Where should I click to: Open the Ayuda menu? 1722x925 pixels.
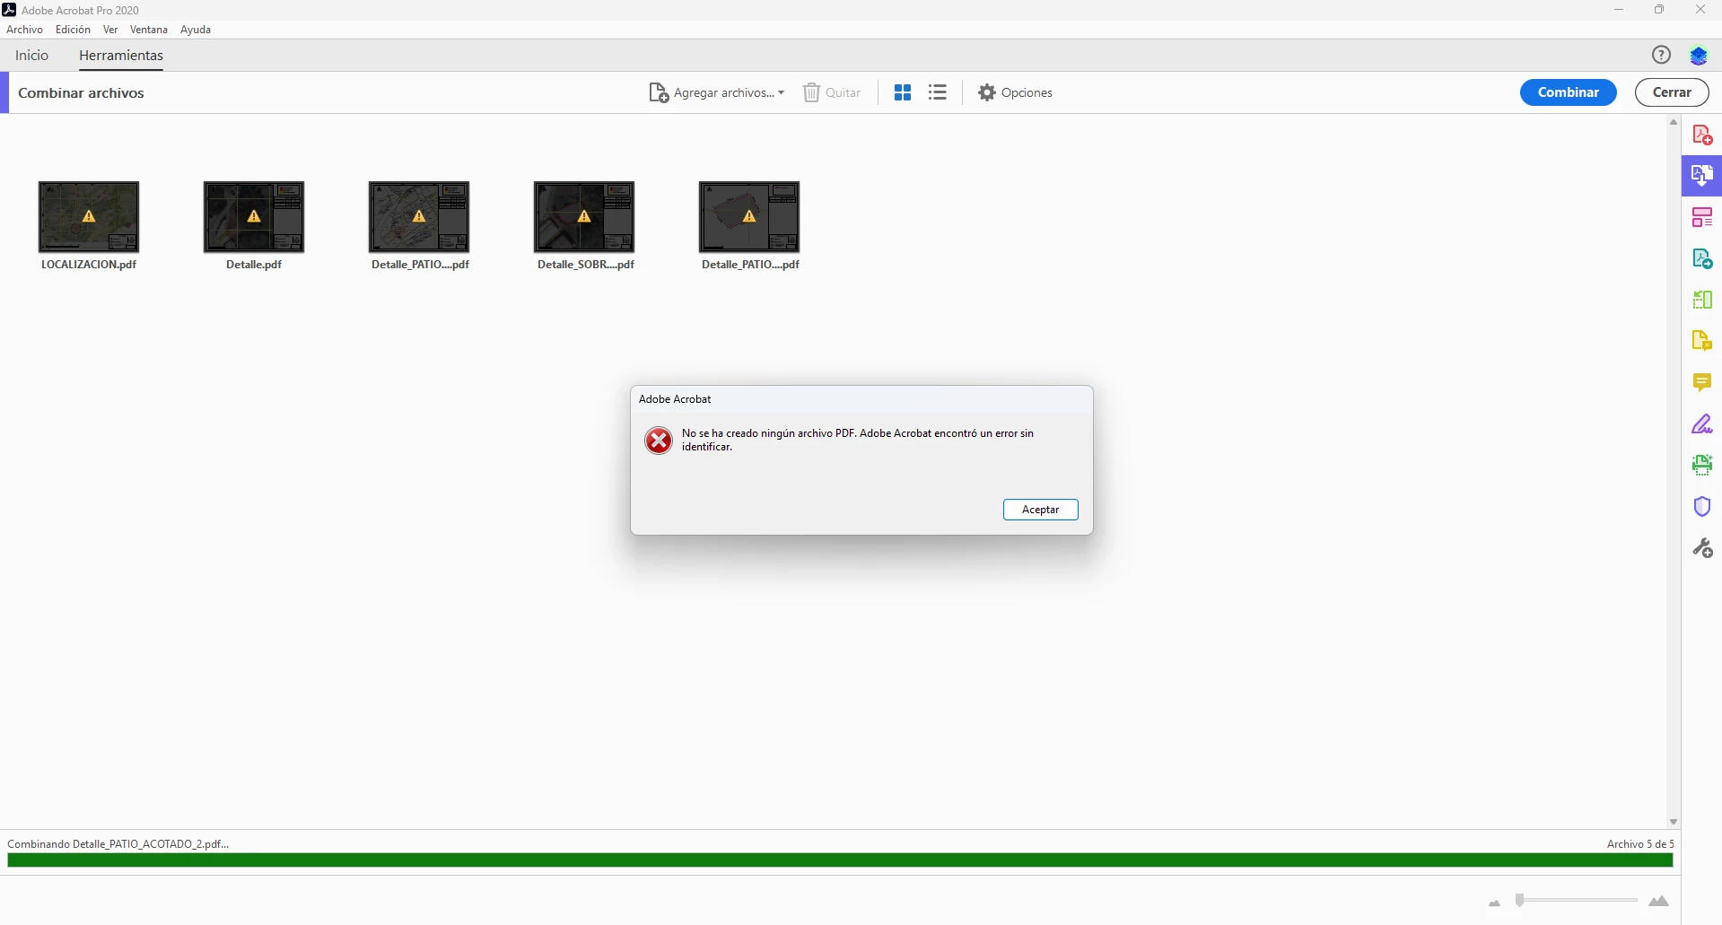point(196,30)
